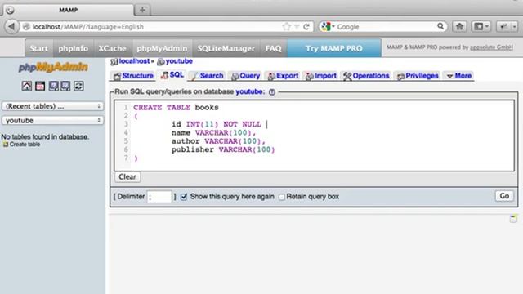Click the localhost breadcrumb link
This screenshot has width=523, height=294.
[134, 61]
